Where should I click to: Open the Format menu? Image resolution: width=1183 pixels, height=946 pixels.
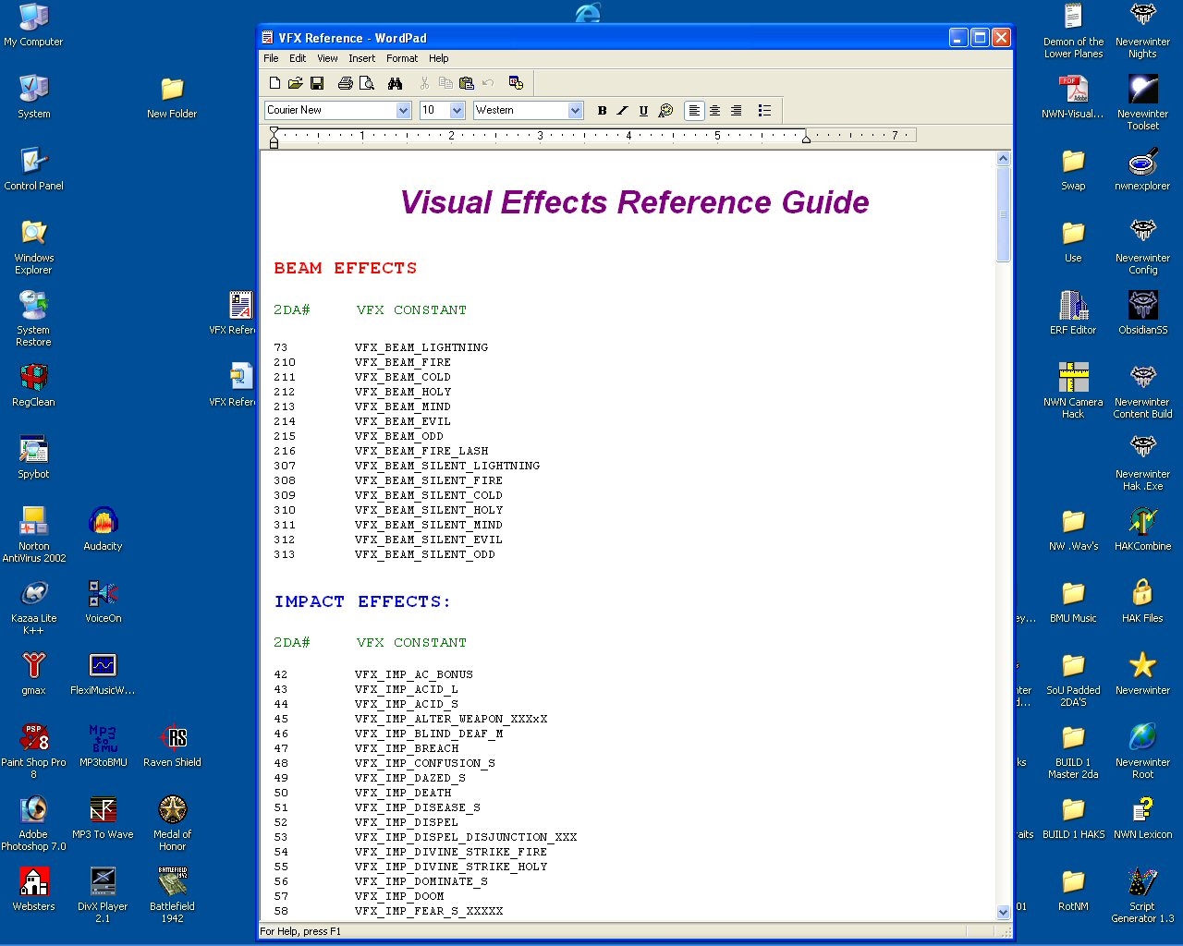(402, 58)
